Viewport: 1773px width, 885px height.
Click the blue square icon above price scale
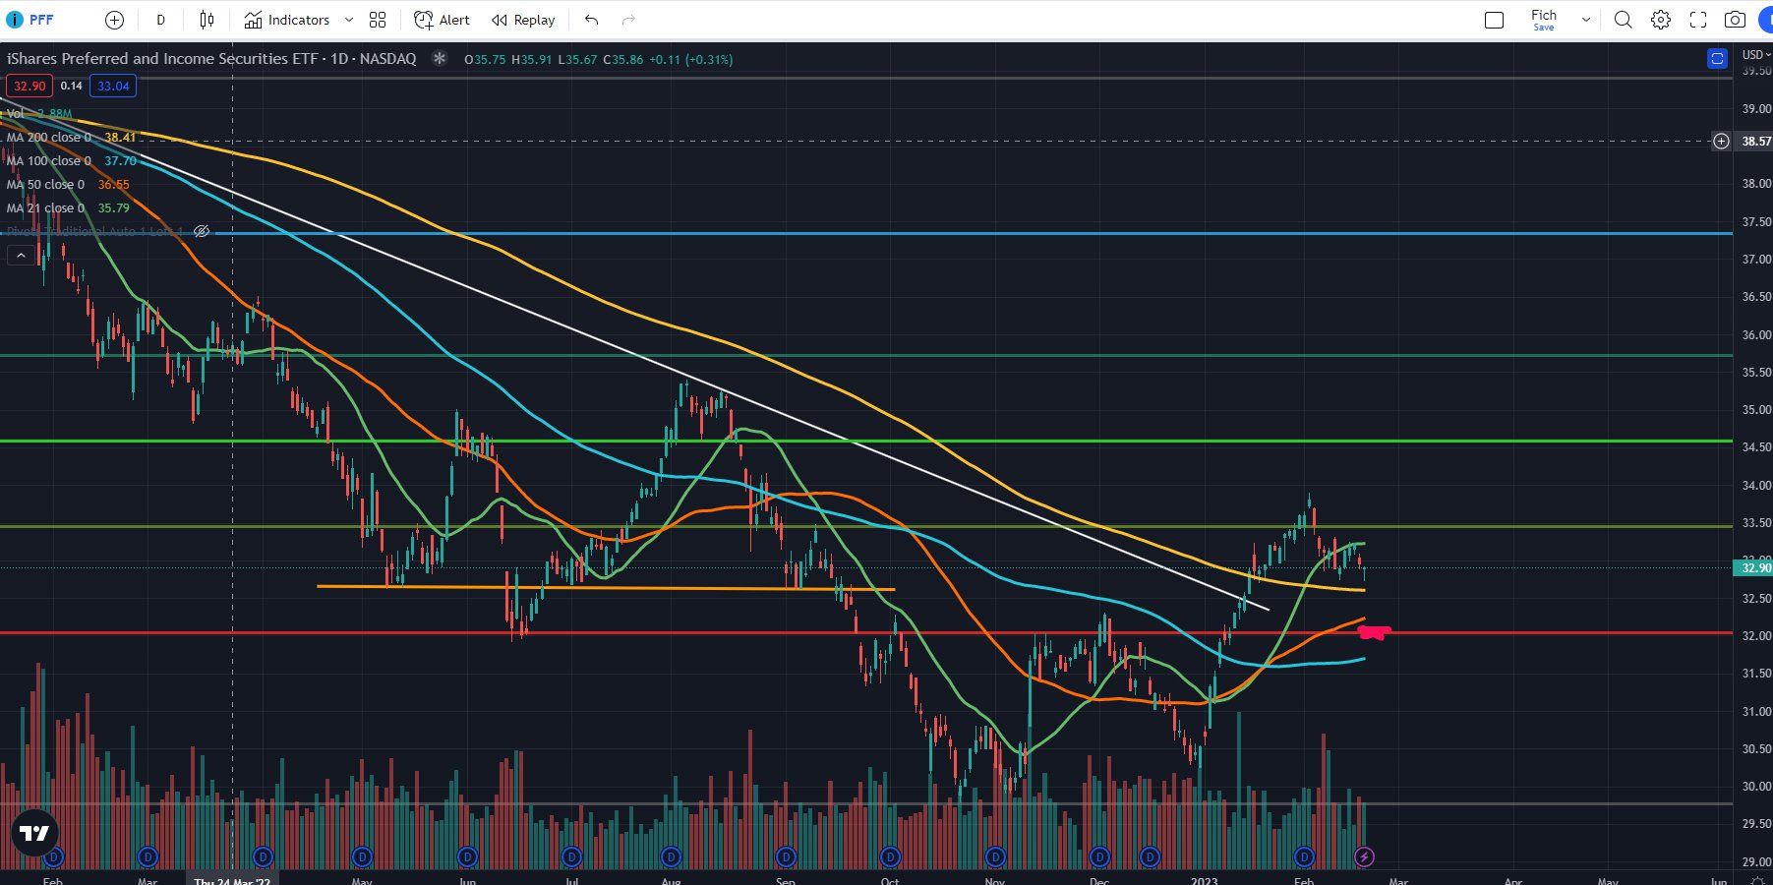click(x=1717, y=59)
